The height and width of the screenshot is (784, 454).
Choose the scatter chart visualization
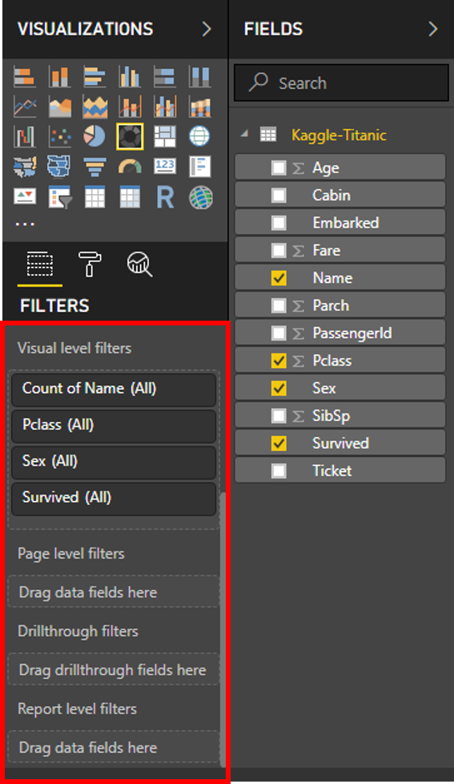pyautogui.click(x=60, y=136)
